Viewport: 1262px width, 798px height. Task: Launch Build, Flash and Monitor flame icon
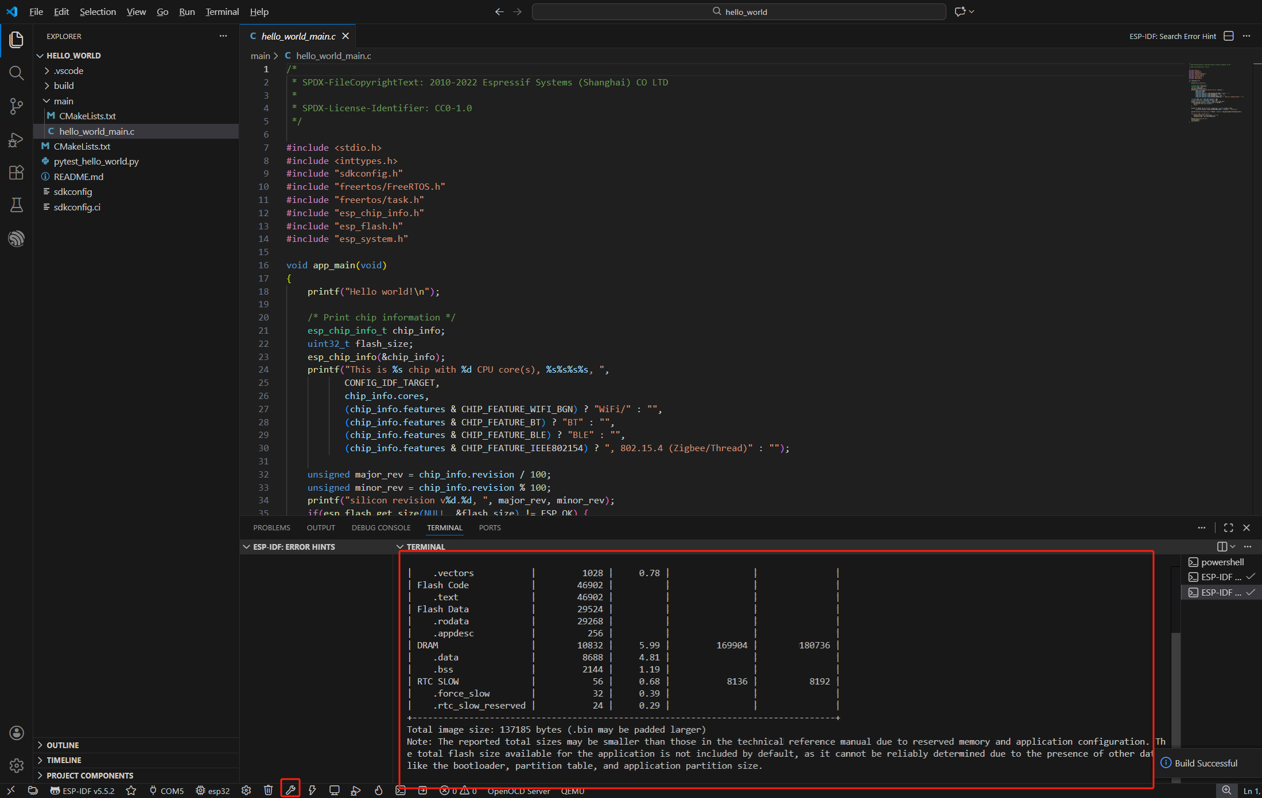point(378,790)
